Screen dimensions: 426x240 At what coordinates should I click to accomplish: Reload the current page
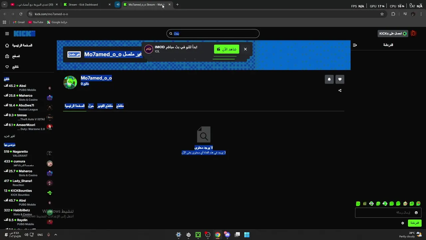click(21, 14)
